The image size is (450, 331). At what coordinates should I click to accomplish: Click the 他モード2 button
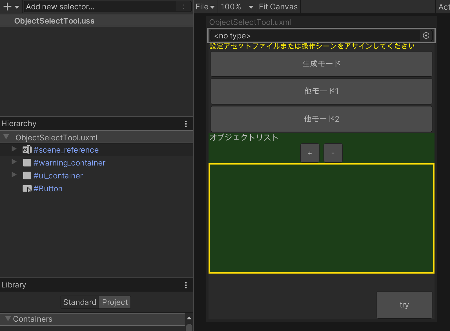point(322,119)
